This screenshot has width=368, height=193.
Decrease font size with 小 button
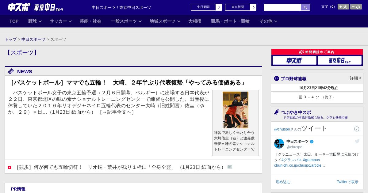point(356,7)
